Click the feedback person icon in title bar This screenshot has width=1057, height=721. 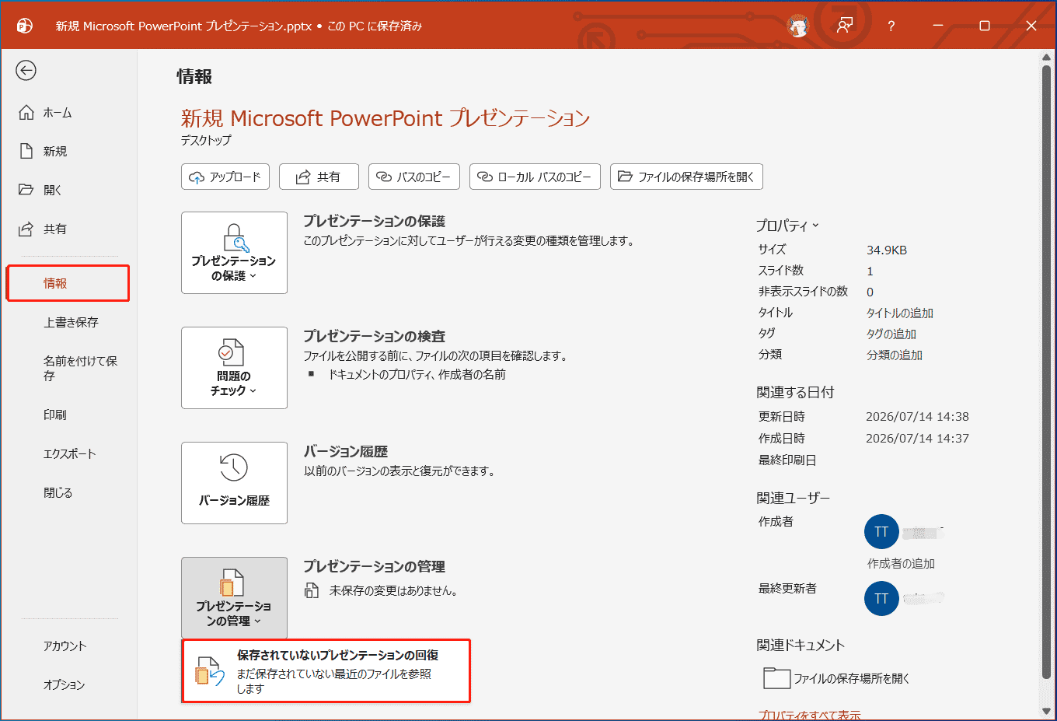point(845,26)
